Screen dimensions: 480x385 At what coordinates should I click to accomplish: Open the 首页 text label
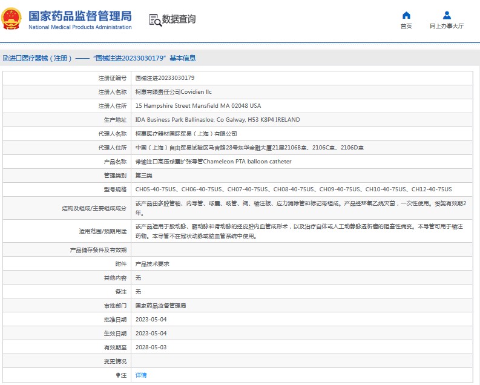pos(406,27)
